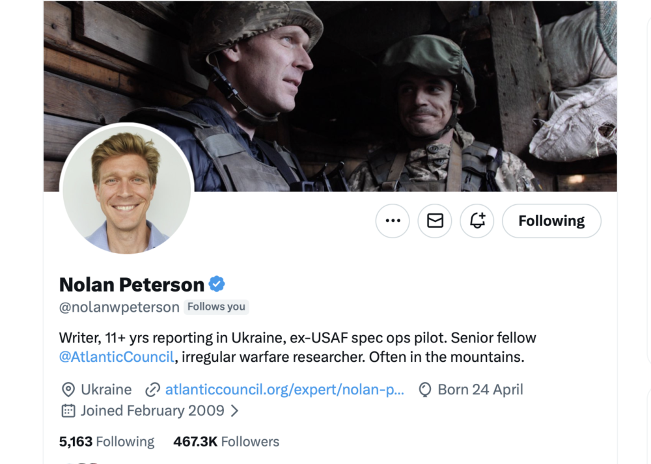Click the @nolanwpeterson handle
This screenshot has width=651, height=464.
coord(119,307)
